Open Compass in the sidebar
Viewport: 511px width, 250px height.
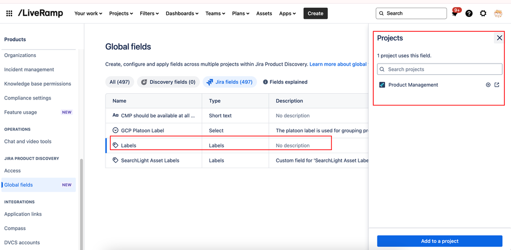tap(15, 228)
